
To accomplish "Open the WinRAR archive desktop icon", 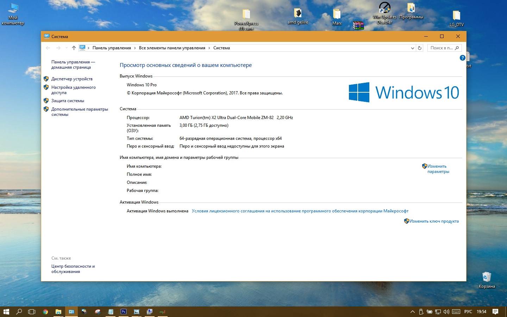I will coord(358,25).
